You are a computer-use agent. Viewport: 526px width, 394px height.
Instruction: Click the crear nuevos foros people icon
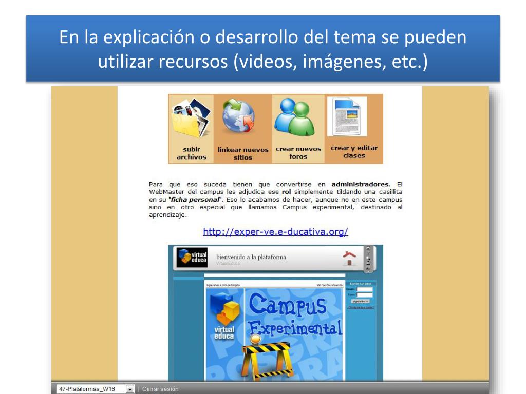point(295,117)
